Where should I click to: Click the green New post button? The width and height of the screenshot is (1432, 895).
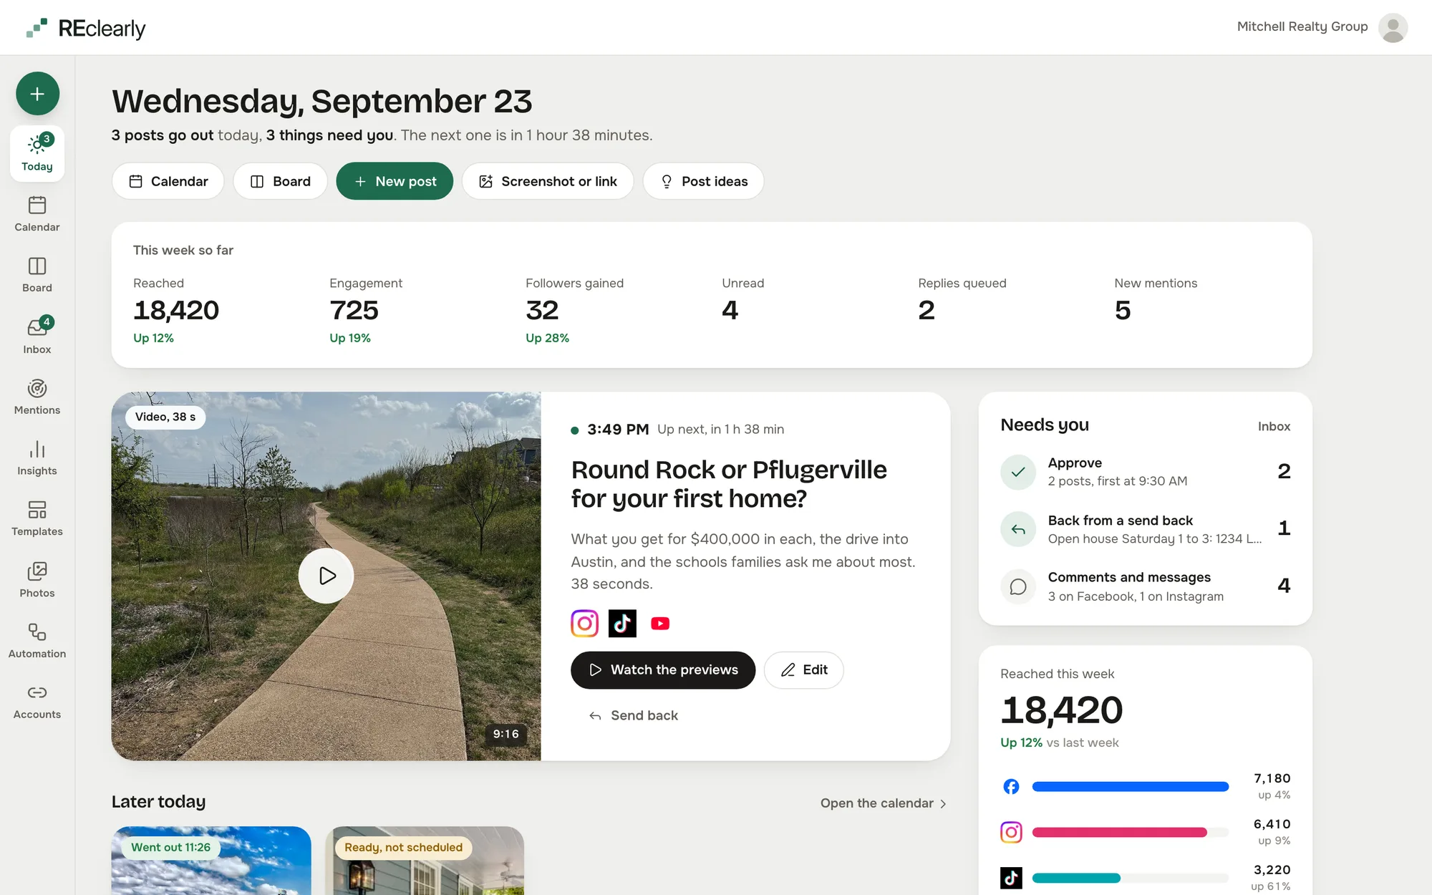click(395, 181)
